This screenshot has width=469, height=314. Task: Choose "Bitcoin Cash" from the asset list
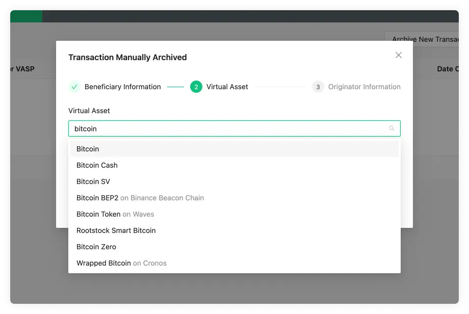[97, 165]
